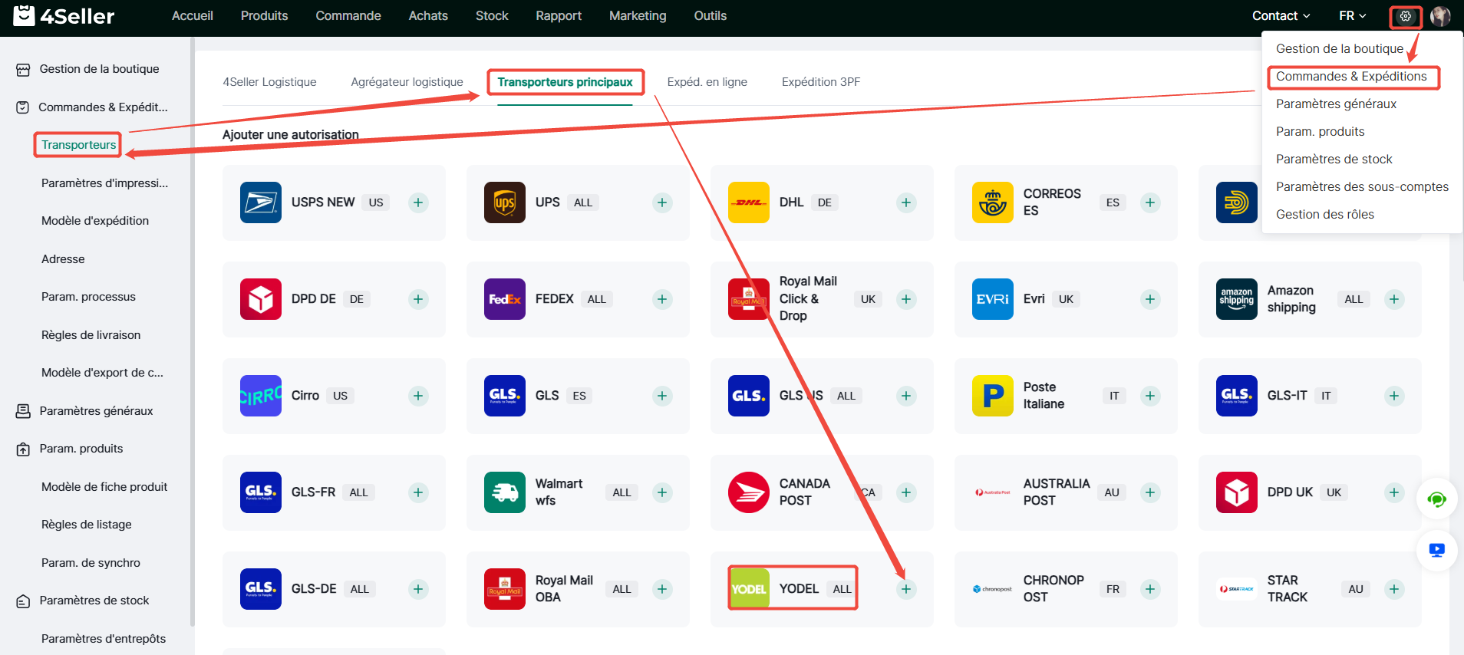
Task: Add DPD UK carrier with plus icon
Action: [1394, 492]
